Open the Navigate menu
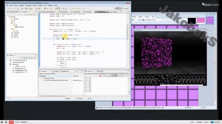 [x=28, y=6]
